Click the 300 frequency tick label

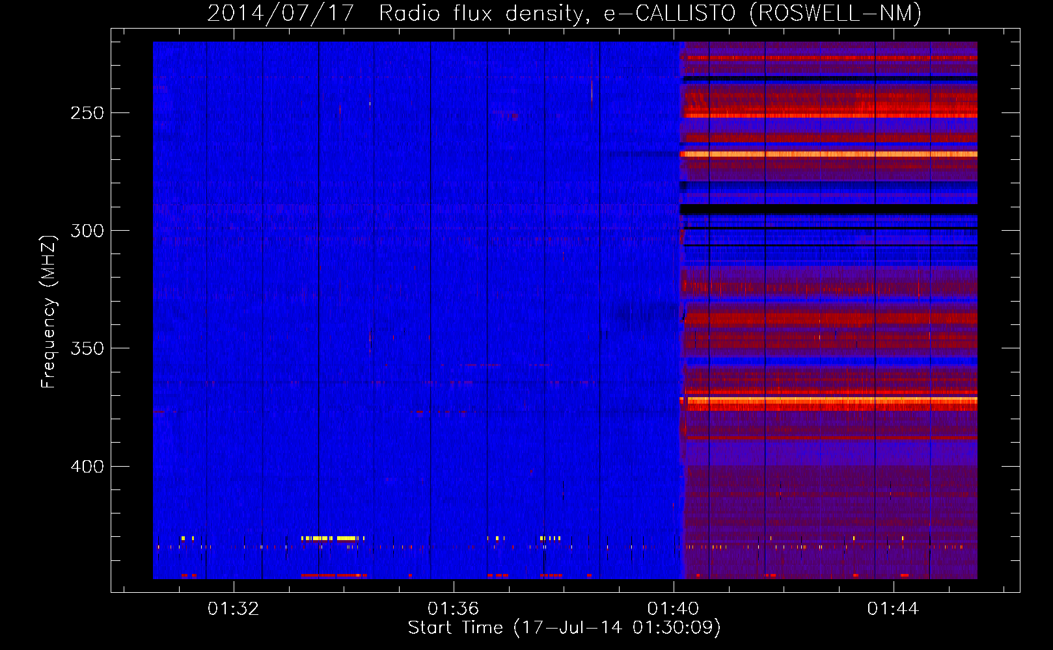pos(87,231)
